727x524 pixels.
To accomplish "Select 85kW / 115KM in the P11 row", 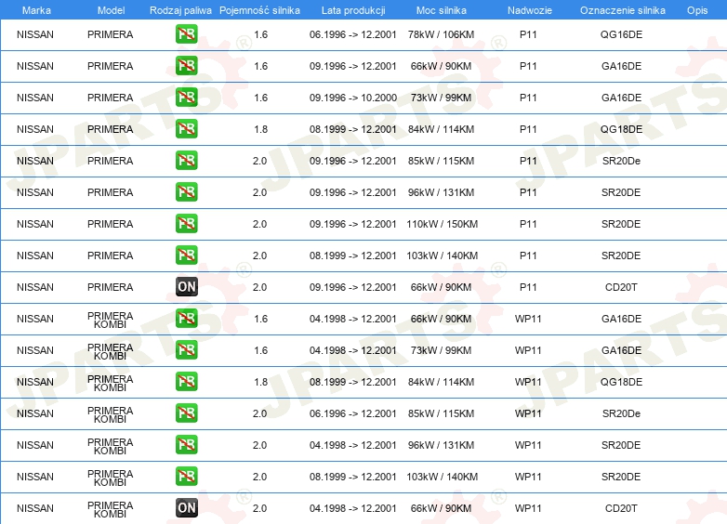I will pos(441,161).
